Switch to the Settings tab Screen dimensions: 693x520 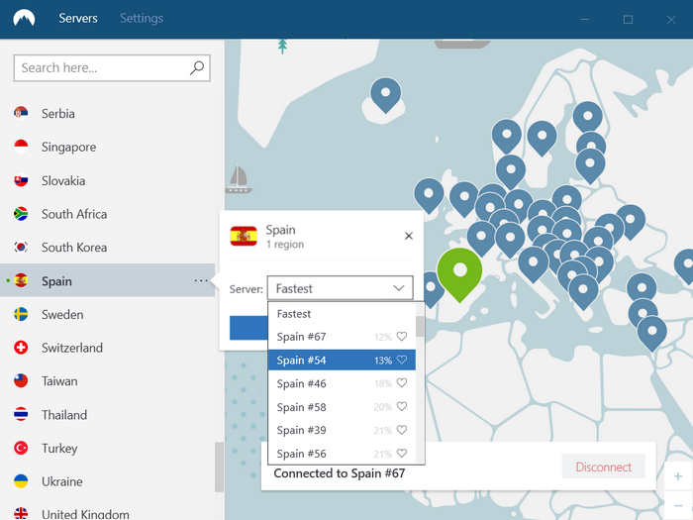pyautogui.click(x=142, y=18)
